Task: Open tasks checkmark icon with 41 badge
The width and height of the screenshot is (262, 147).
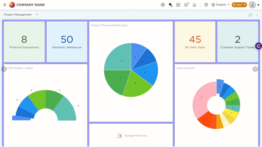Action: [186, 5]
